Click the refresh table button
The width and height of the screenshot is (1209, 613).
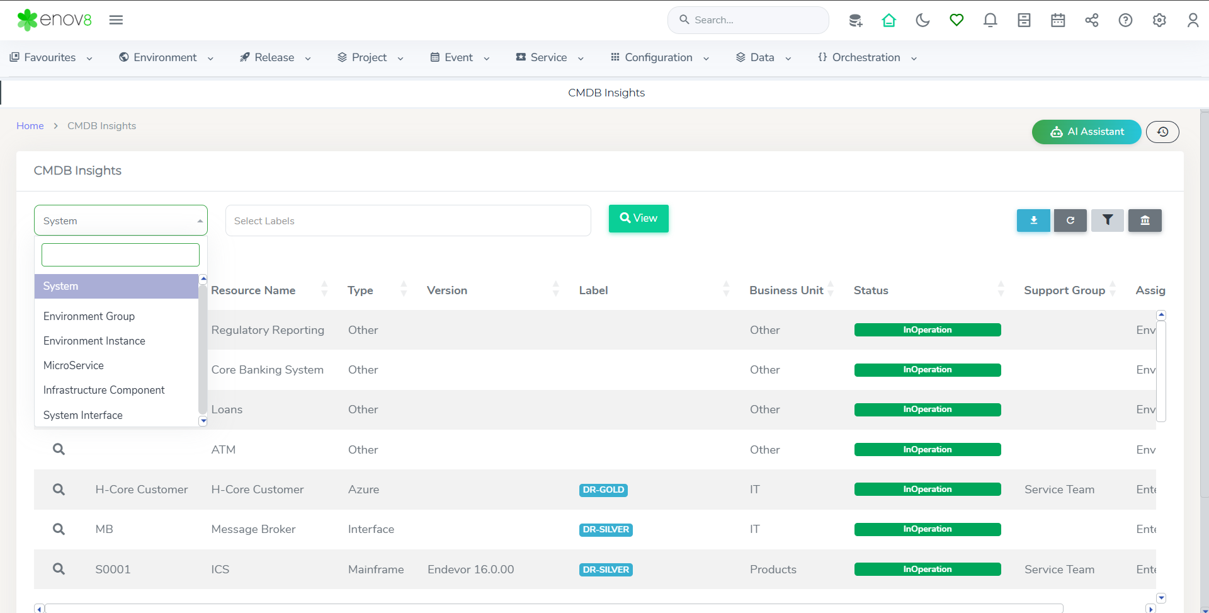coord(1070,221)
